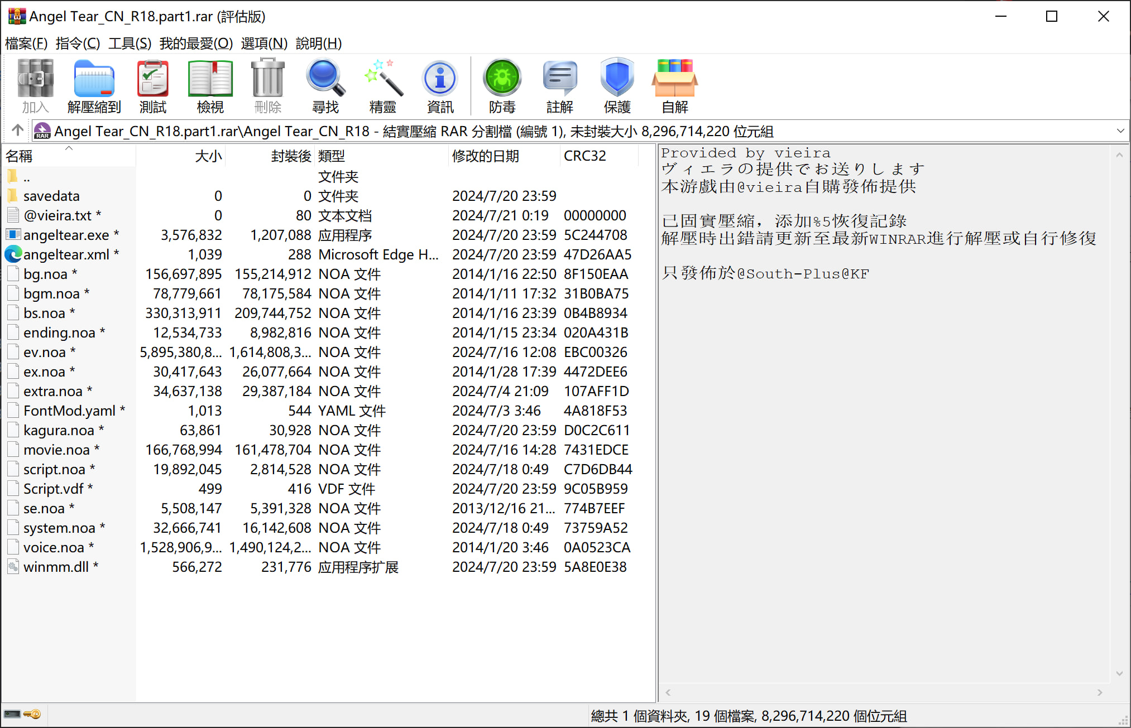This screenshot has width=1131, height=728.
Task: Open the Commands (指令) menu
Action: (x=78, y=43)
